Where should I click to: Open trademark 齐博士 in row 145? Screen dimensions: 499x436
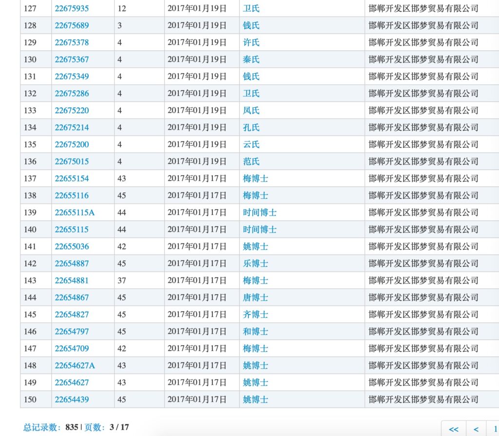(x=255, y=315)
